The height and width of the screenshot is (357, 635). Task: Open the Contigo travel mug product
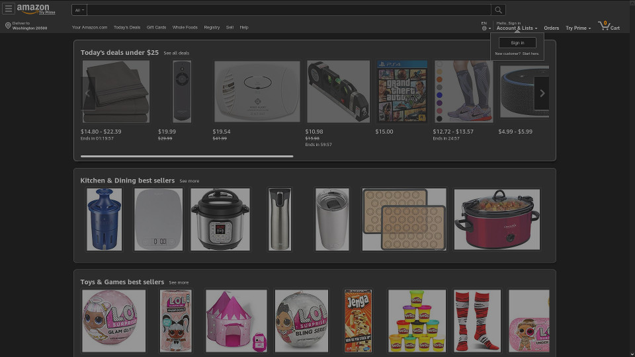coord(279,219)
